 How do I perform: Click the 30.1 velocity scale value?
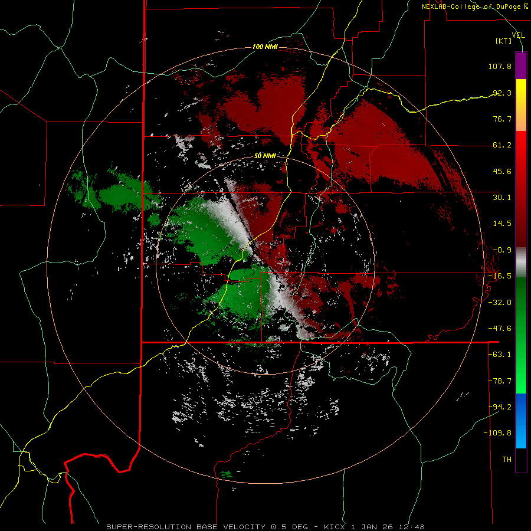tap(502, 198)
